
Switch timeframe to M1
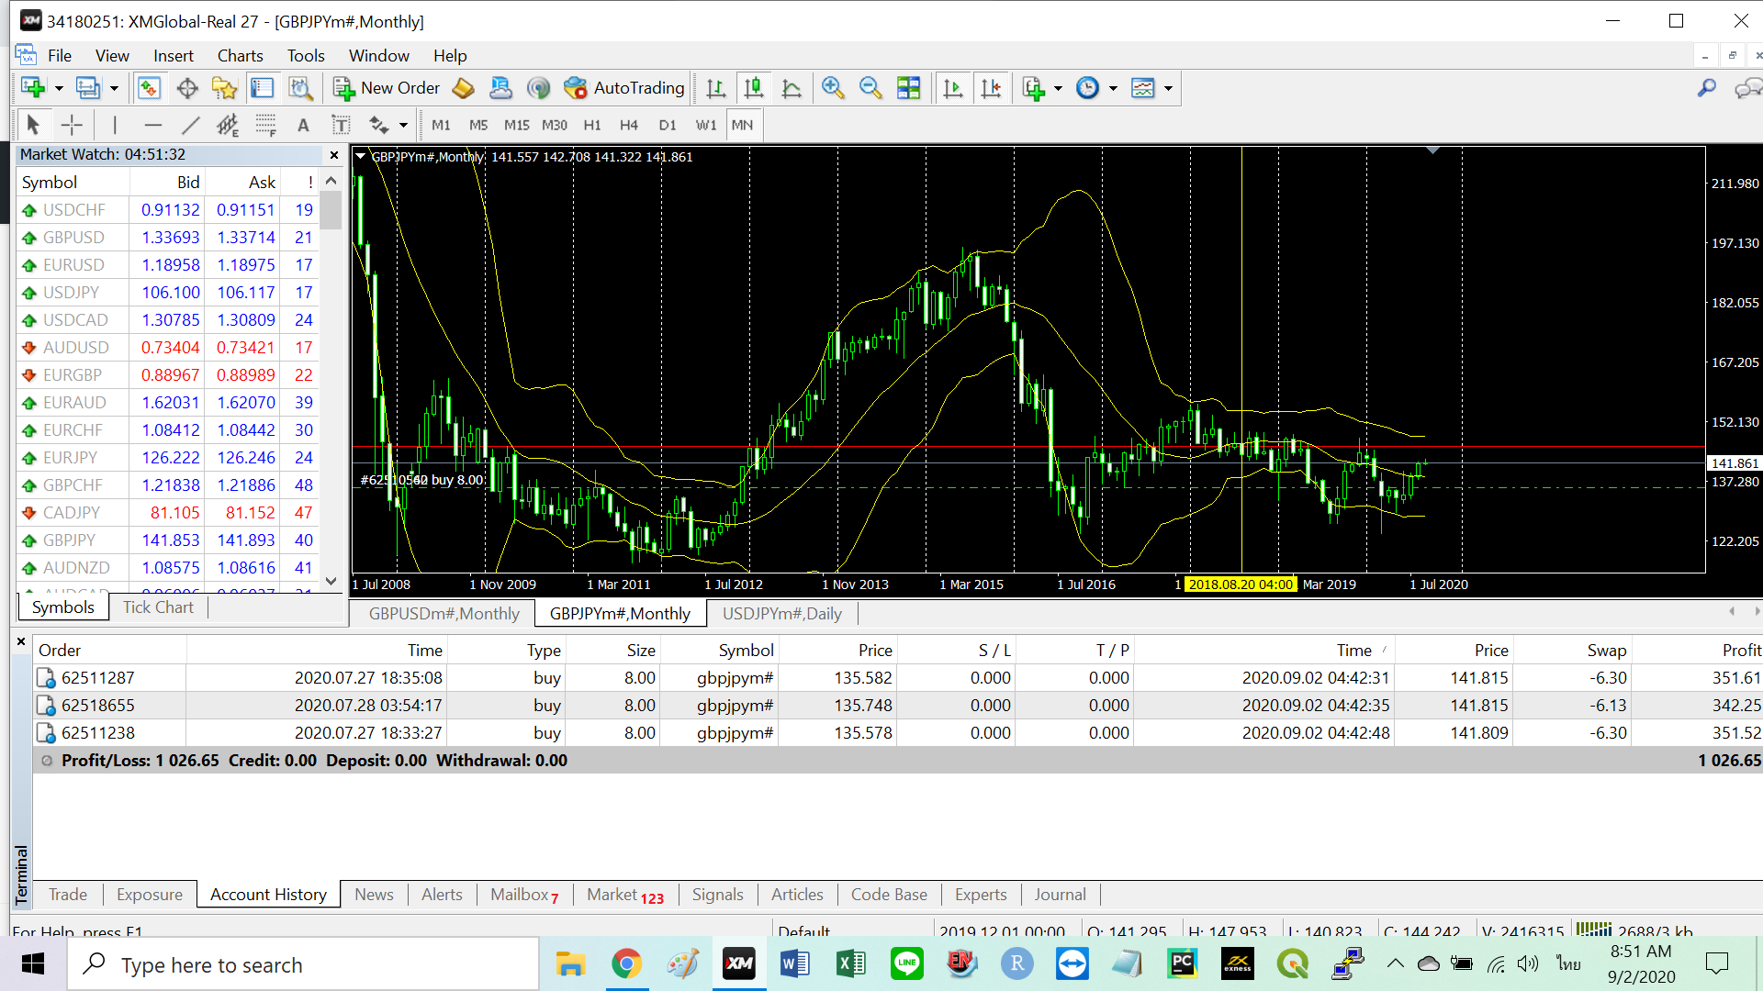pyautogui.click(x=441, y=125)
